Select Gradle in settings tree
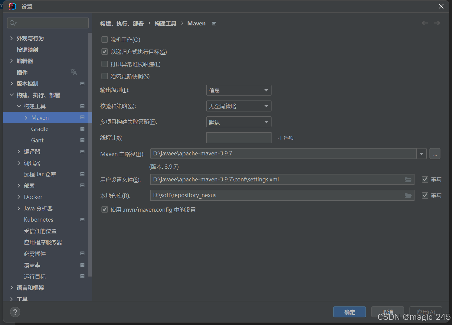452x325 pixels. tap(40, 129)
